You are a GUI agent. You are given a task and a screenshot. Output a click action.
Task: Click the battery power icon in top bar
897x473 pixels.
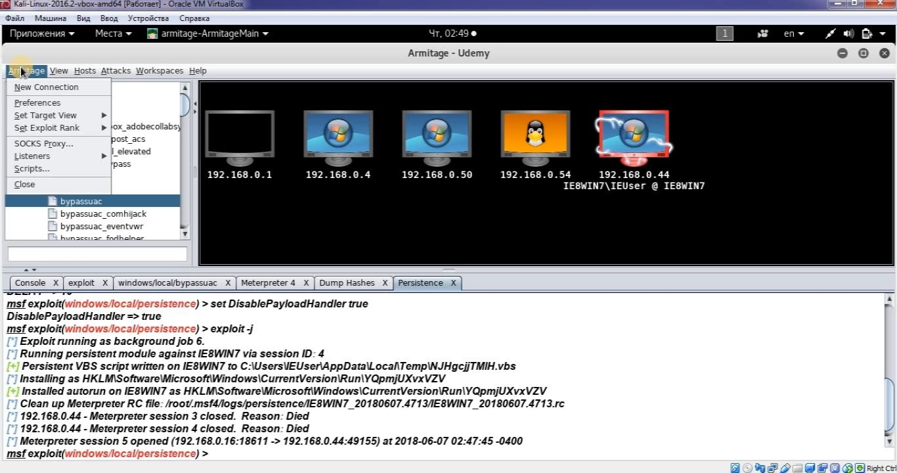click(867, 34)
